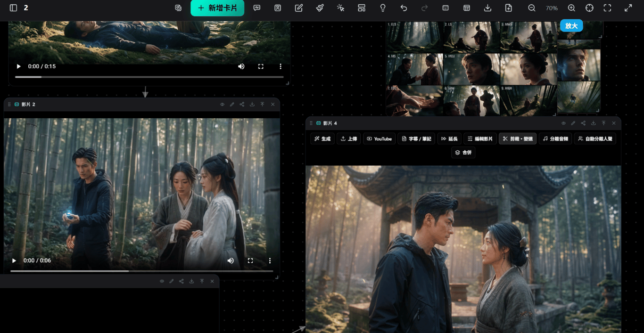This screenshot has width=644, height=333.
Task: Open the 70% zoom level dropdown
Action: coord(552,8)
